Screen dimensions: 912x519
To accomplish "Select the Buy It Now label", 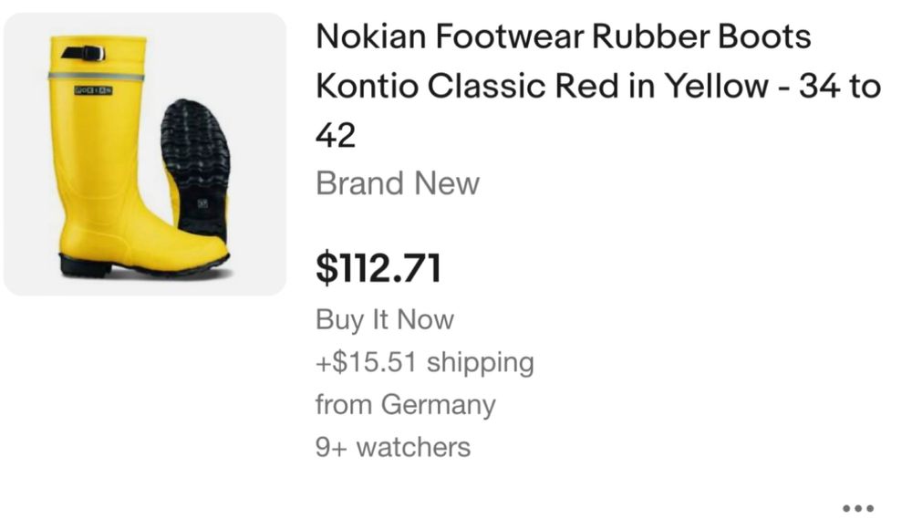I will click(384, 319).
